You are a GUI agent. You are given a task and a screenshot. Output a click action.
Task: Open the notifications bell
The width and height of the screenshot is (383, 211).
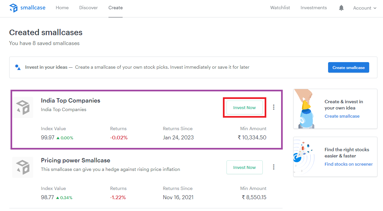(341, 8)
